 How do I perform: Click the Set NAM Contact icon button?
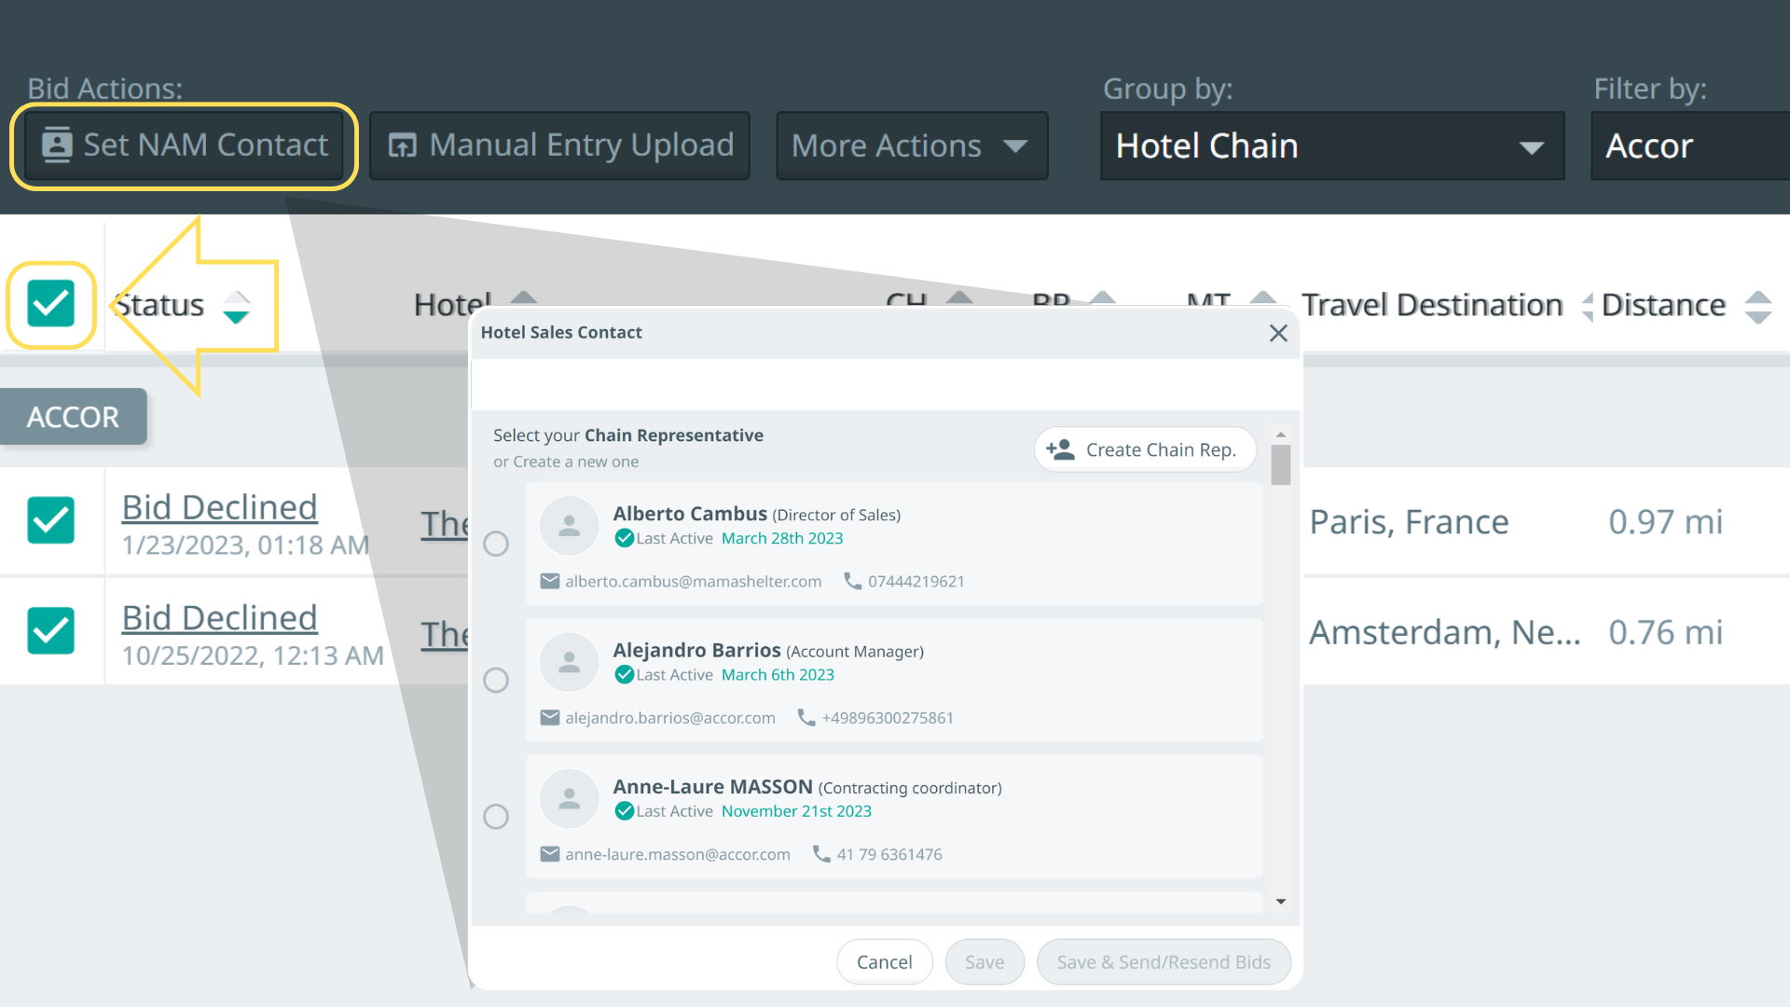coord(57,145)
